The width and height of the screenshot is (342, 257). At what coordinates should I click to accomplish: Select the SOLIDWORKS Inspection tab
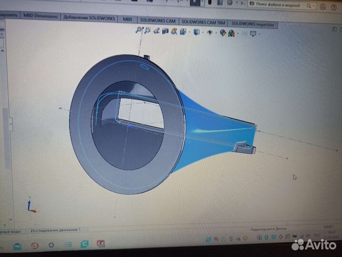pyautogui.click(x=252, y=24)
